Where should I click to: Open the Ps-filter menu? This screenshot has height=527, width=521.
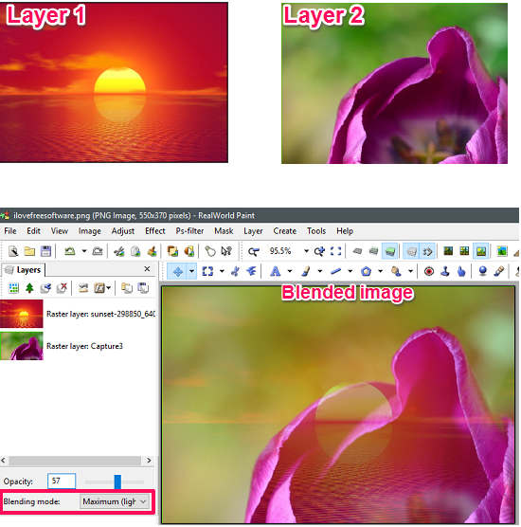coord(189,231)
